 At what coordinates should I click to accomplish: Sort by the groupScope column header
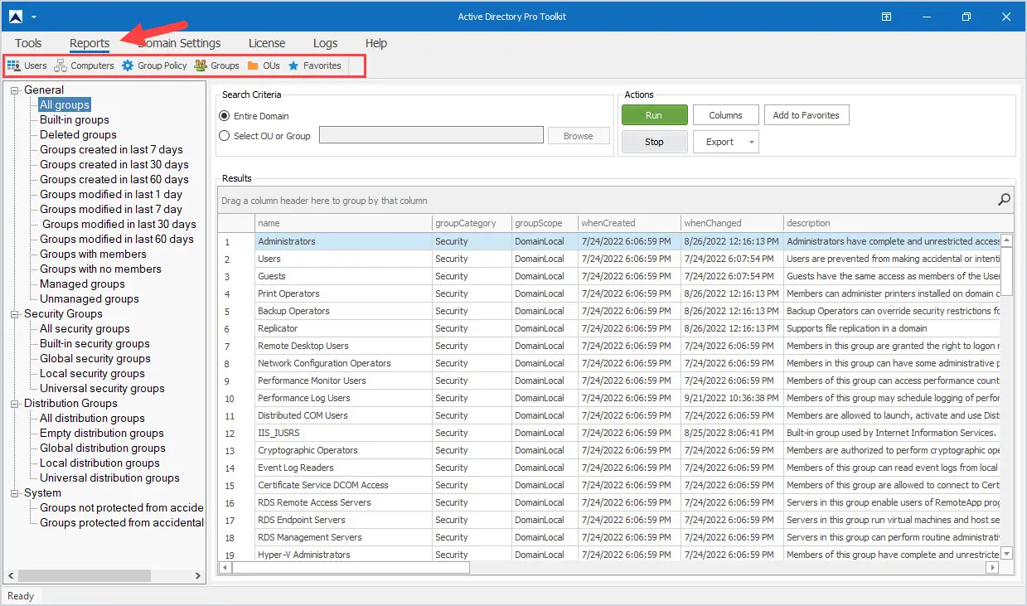[545, 223]
